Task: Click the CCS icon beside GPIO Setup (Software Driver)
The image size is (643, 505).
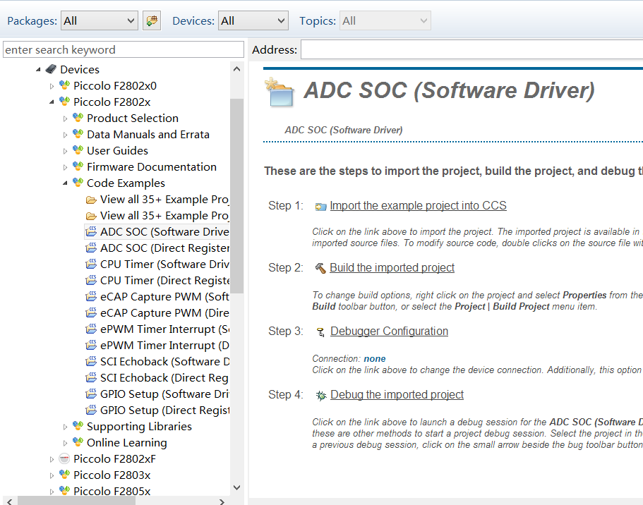Action: pos(91,394)
